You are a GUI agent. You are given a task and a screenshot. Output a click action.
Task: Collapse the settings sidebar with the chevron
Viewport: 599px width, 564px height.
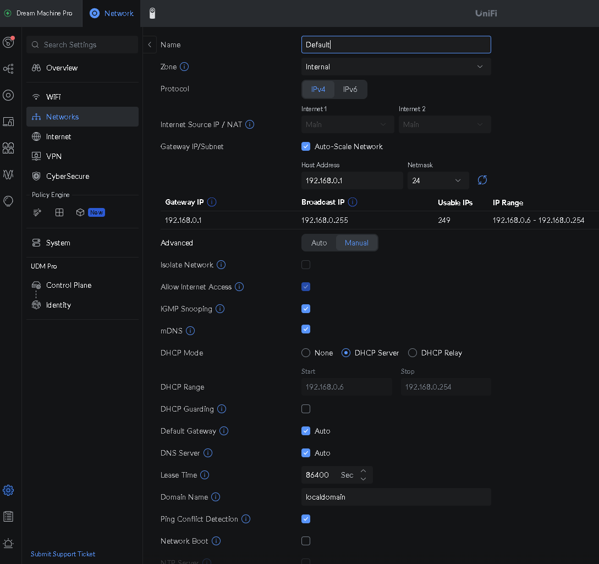tap(150, 45)
